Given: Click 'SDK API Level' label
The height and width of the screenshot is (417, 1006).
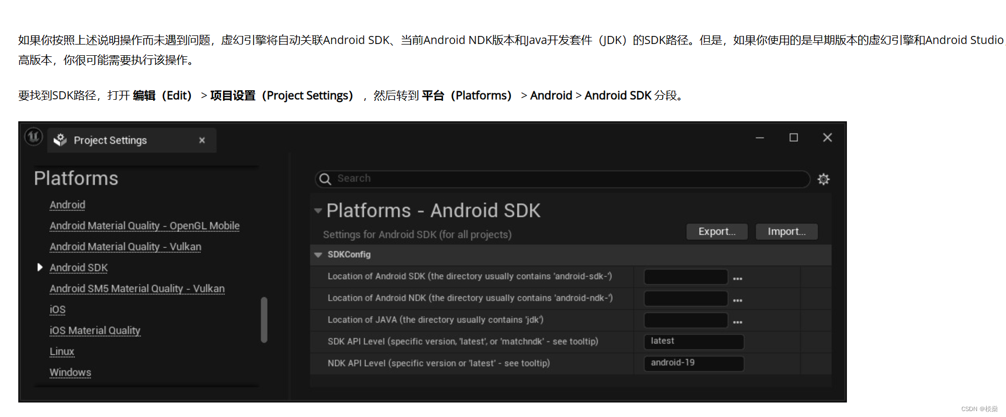Looking at the screenshot, I should tap(463, 341).
